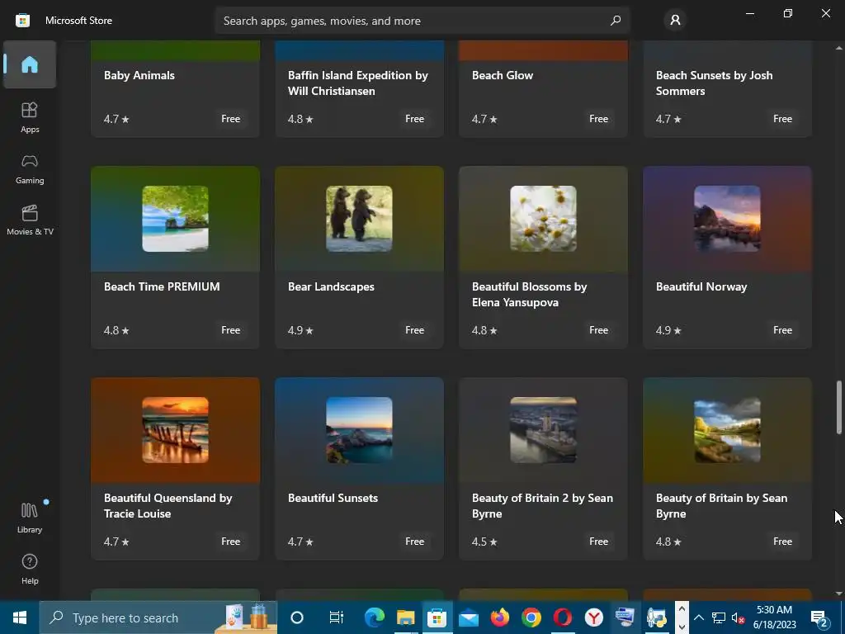Launch Yandex browser from taskbar
The height and width of the screenshot is (634, 845).
click(593, 617)
